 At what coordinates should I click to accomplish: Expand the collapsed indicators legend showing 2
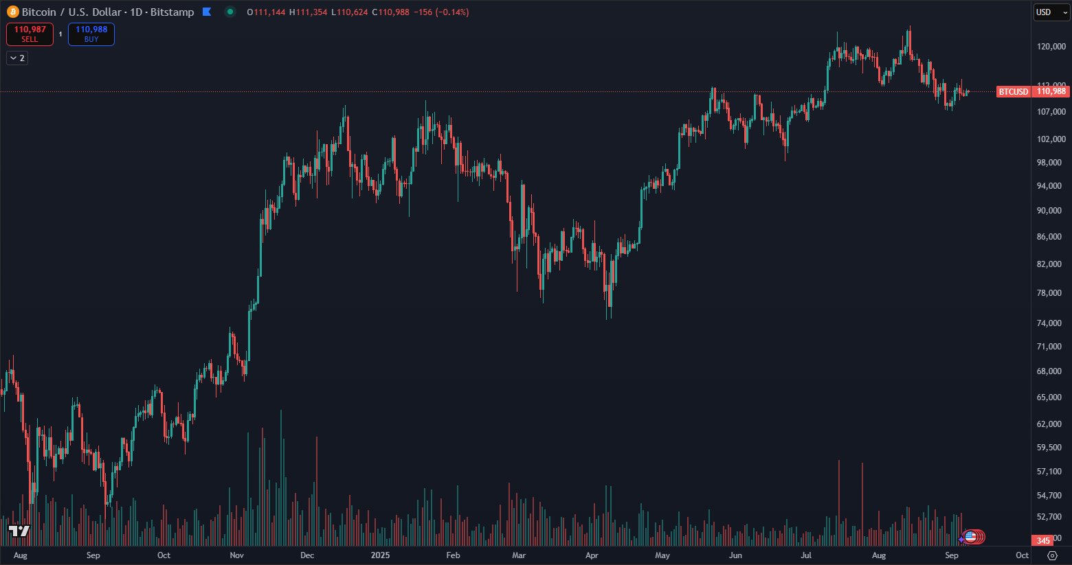(x=17, y=58)
